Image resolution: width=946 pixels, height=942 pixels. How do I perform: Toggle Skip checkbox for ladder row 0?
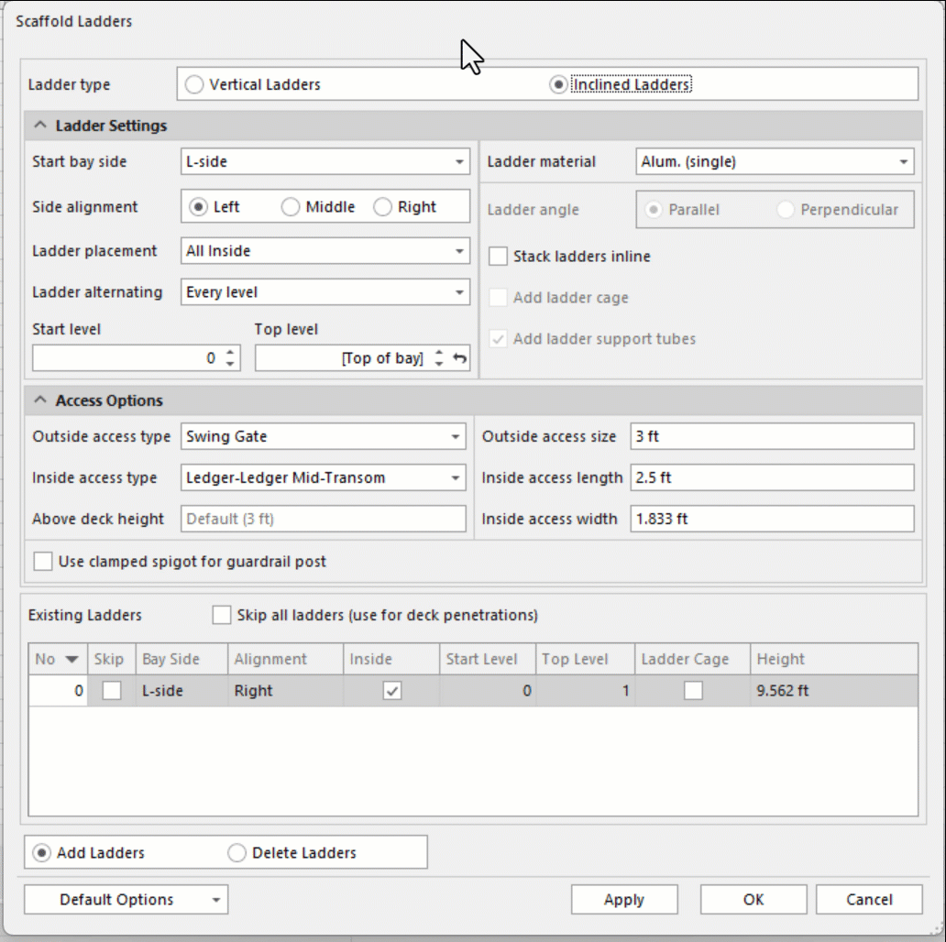tap(111, 691)
